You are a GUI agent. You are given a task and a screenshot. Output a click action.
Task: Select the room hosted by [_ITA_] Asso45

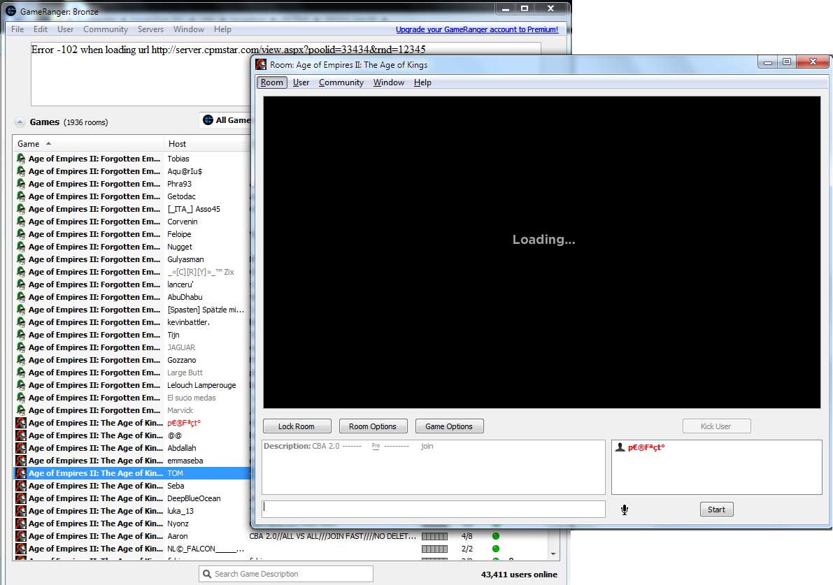(x=131, y=209)
